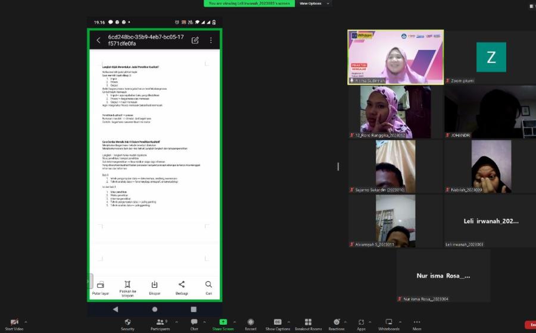The height and width of the screenshot is (333, 536).
Task: Expand the arrow next to Share Screen
Action: [x=235, y=321]
